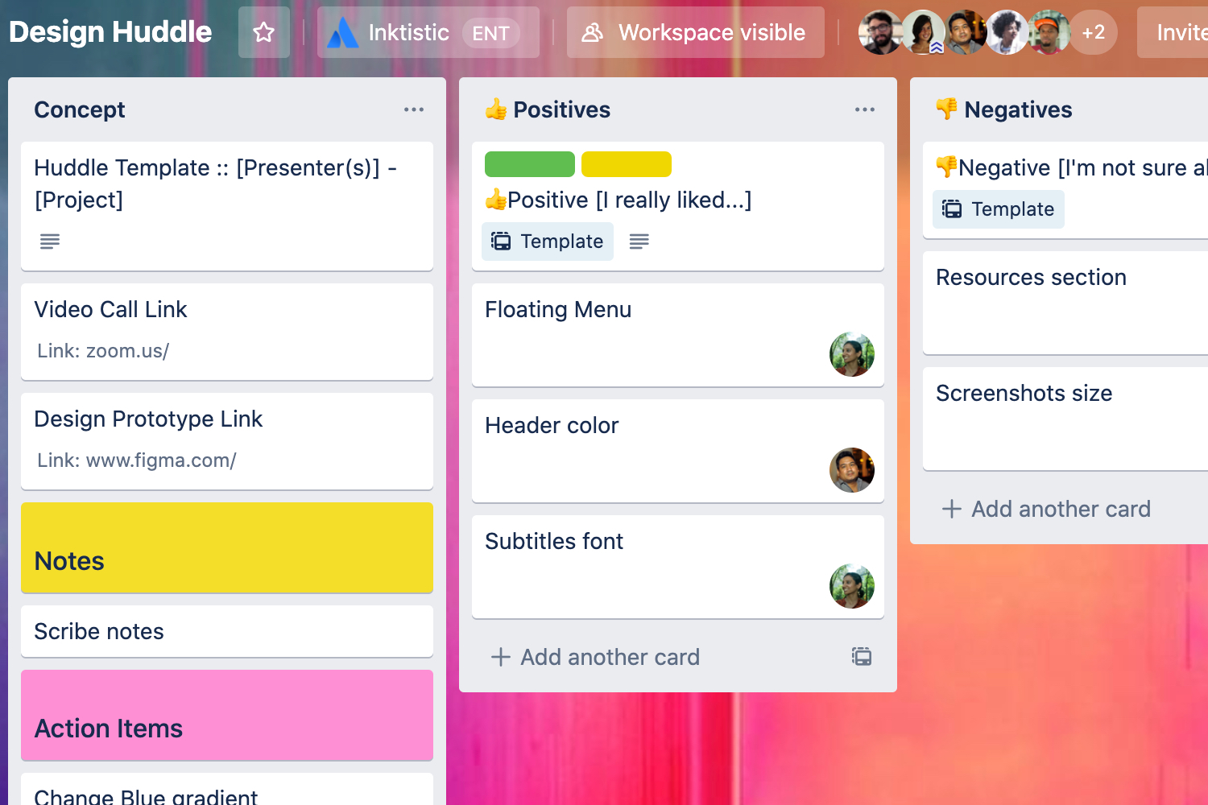Click member avatar on Header color card
Screen dimensions: 1208x805
pos(851,470)
